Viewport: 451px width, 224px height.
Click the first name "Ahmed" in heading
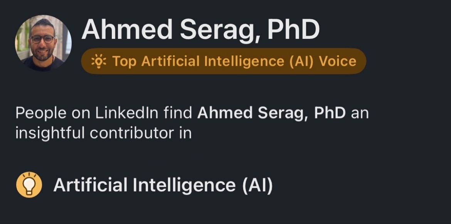(126, 30)
